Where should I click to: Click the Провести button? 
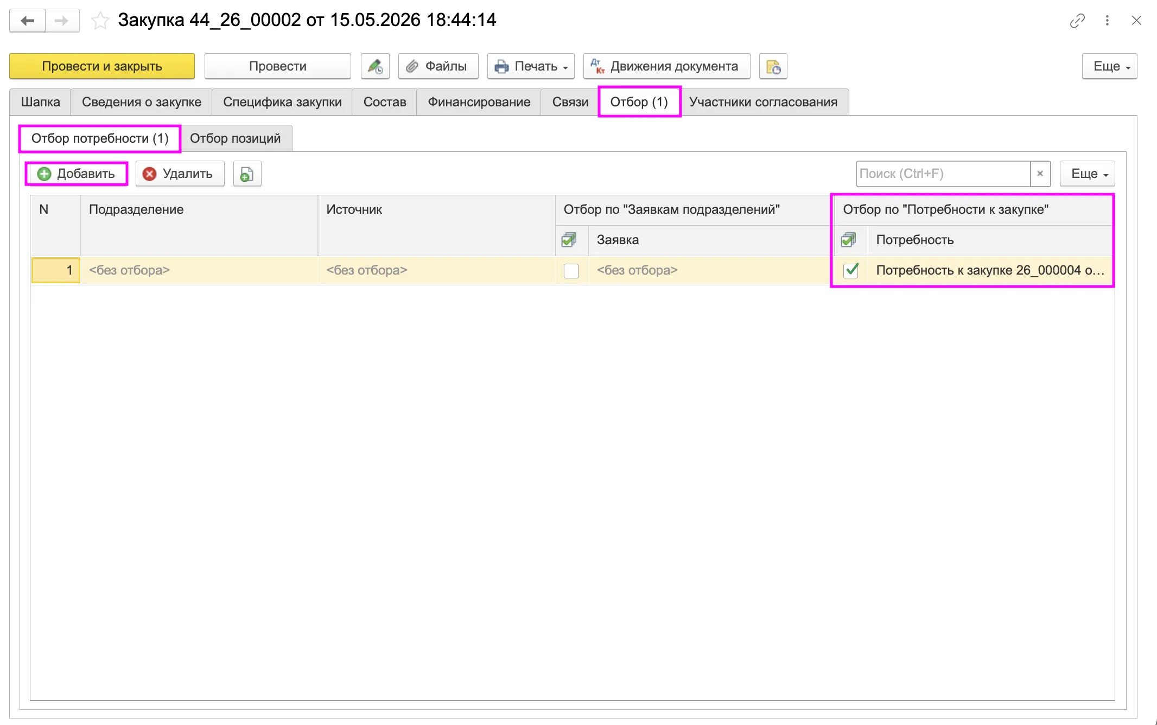278,66
